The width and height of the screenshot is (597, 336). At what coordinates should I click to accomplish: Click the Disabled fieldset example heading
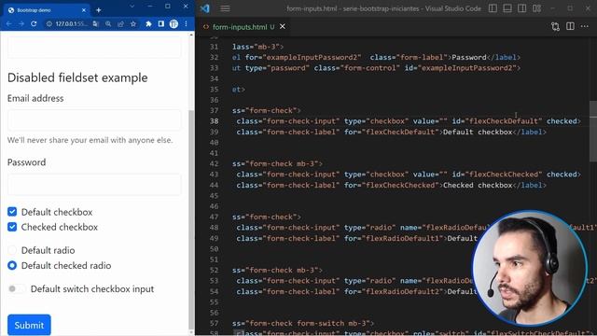77,77
